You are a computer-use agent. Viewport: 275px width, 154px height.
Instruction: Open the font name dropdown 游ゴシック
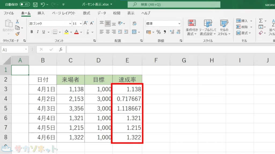70,24
